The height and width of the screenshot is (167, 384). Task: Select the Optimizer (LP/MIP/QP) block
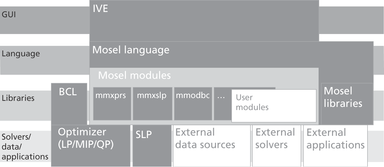tap(90, 146)
